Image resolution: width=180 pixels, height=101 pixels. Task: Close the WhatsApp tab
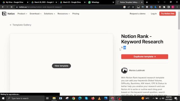pos(113,2)
